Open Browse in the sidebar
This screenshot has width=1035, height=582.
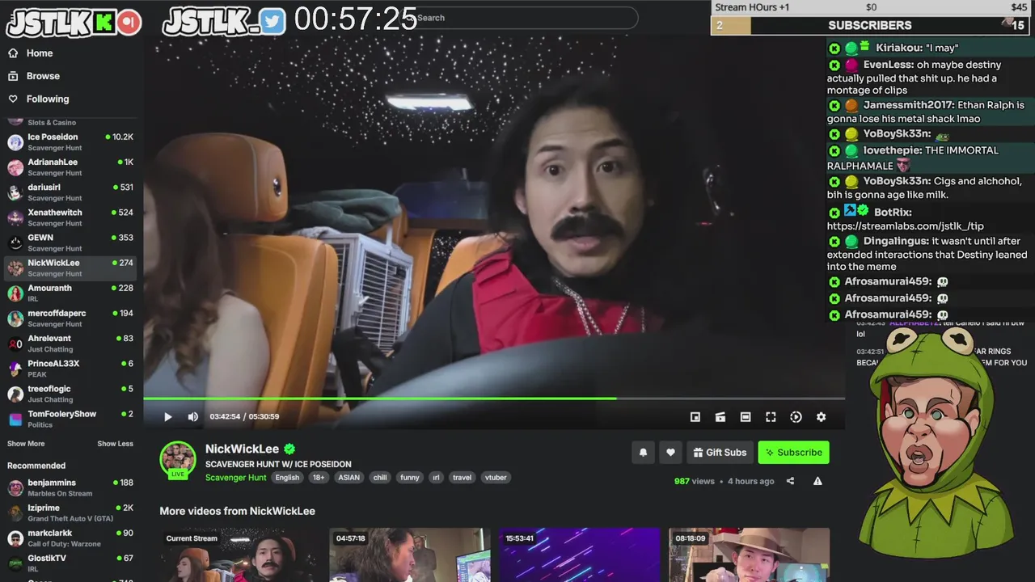[x=43, y=76]
